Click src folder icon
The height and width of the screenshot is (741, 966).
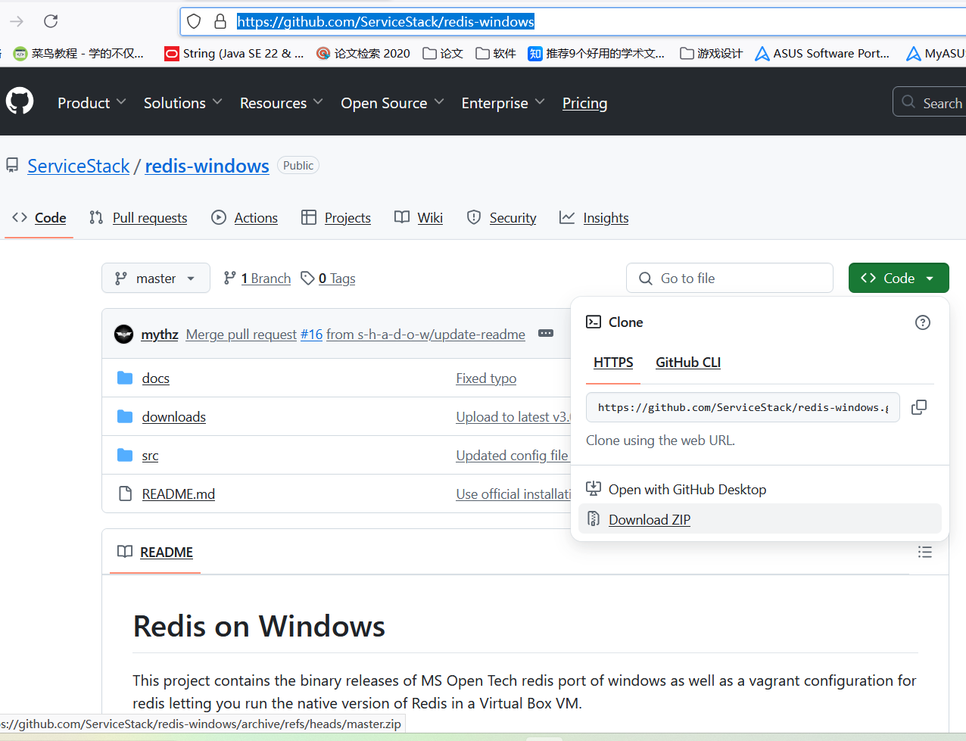tap(125, 455)
